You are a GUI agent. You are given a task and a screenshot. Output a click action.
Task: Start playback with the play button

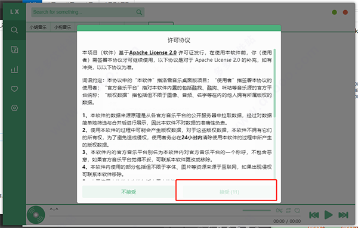click(x=328, y=215)
